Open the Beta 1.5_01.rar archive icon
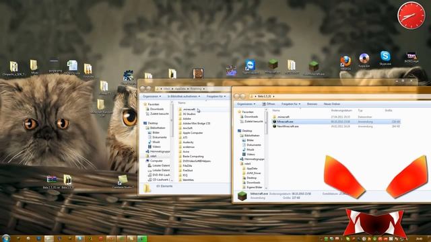 [51, 182]
